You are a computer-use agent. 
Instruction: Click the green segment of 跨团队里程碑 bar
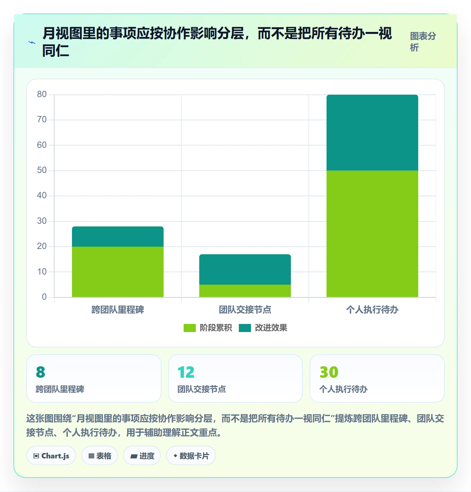(118, 272)
